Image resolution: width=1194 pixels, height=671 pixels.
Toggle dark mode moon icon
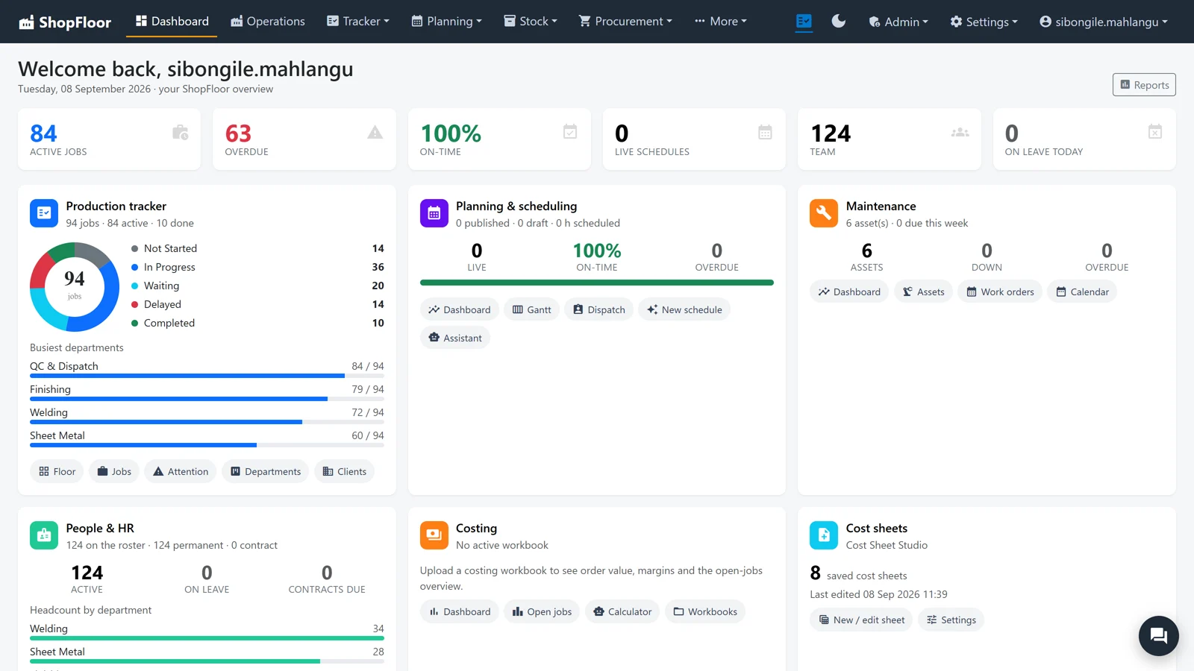[x=839, y=21]
